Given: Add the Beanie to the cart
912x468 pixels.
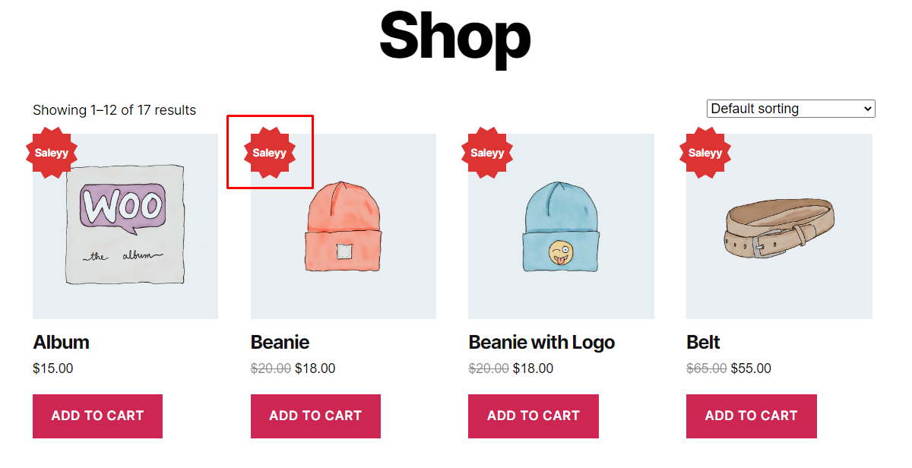Looking at the screenshot, I should [x=315, y=416].
